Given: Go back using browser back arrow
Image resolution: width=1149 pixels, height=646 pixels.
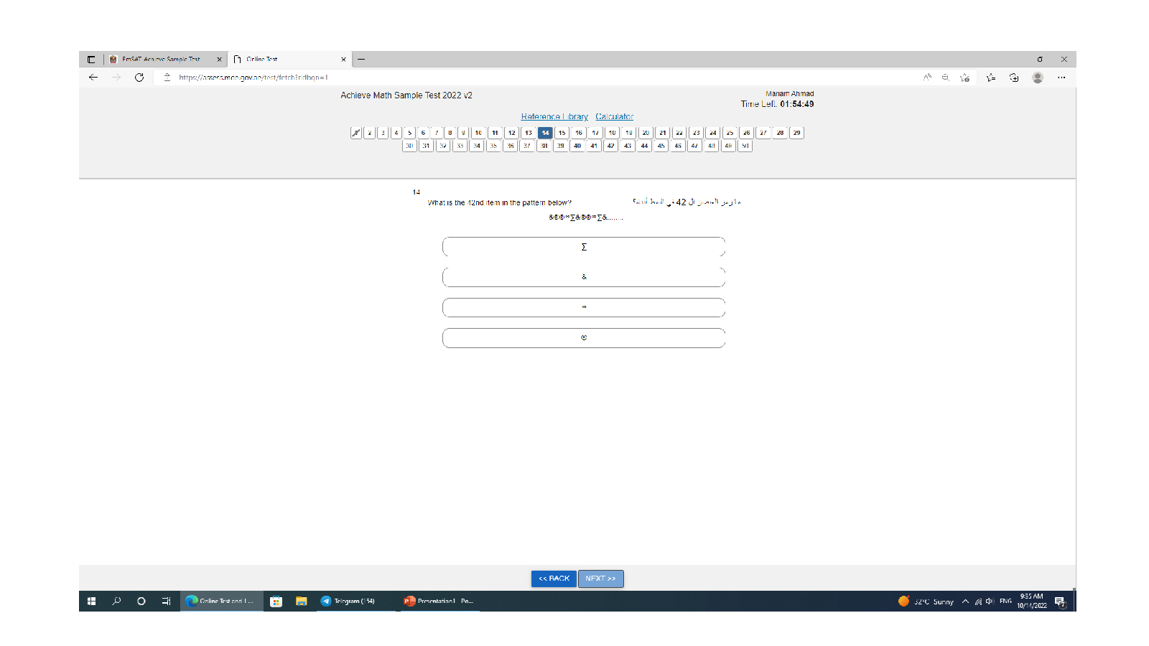Looking at the screenshot, I should (x=93, y=78).
